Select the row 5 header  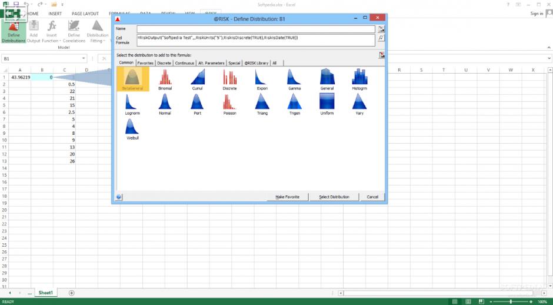tap(4, 105)
